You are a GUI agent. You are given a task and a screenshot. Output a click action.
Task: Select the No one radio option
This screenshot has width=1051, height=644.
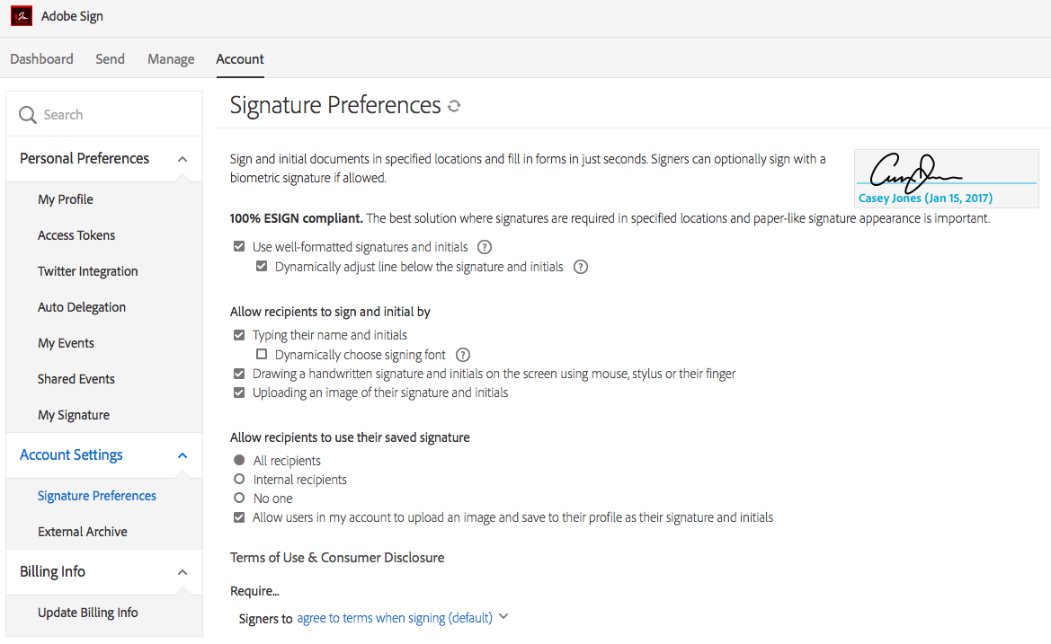click(239, 498)
